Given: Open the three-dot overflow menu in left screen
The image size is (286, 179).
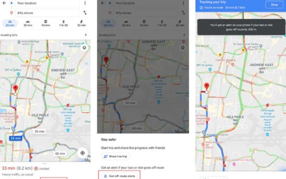Looking at the screenshot, I should coord(85,3).
